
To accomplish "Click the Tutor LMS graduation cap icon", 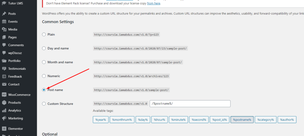I will (x=4, y=3).
